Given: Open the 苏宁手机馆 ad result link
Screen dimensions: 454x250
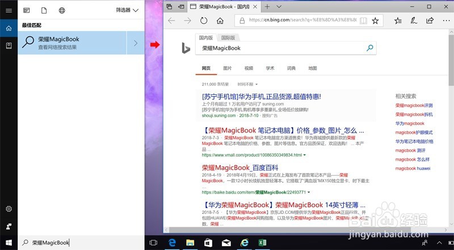Looking at the screenshot, I should 262,96.
